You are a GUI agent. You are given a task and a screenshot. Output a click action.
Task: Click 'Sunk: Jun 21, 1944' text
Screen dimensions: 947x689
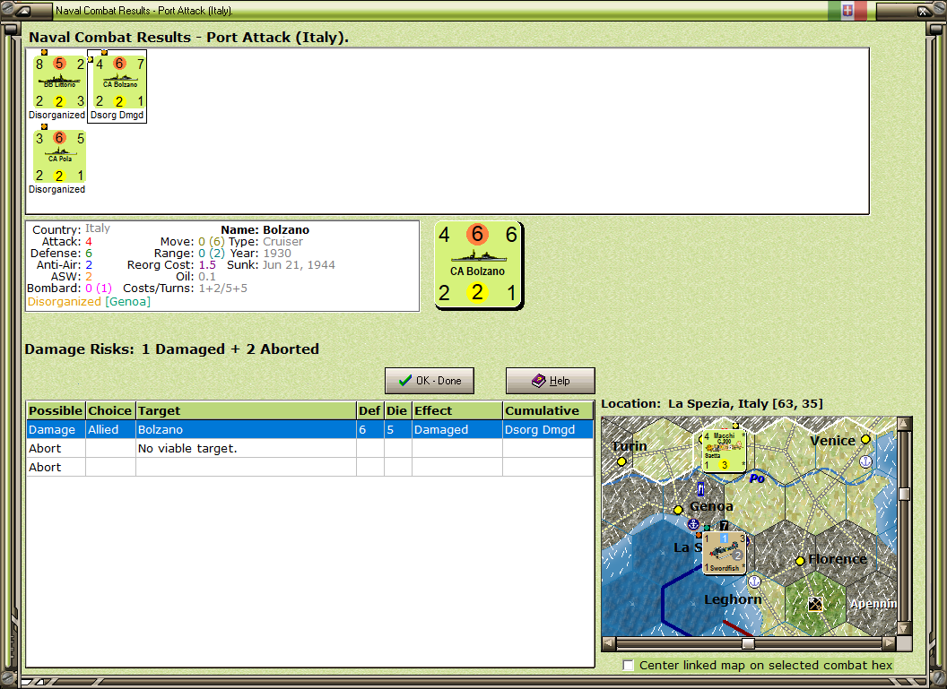tap(281, 265)
